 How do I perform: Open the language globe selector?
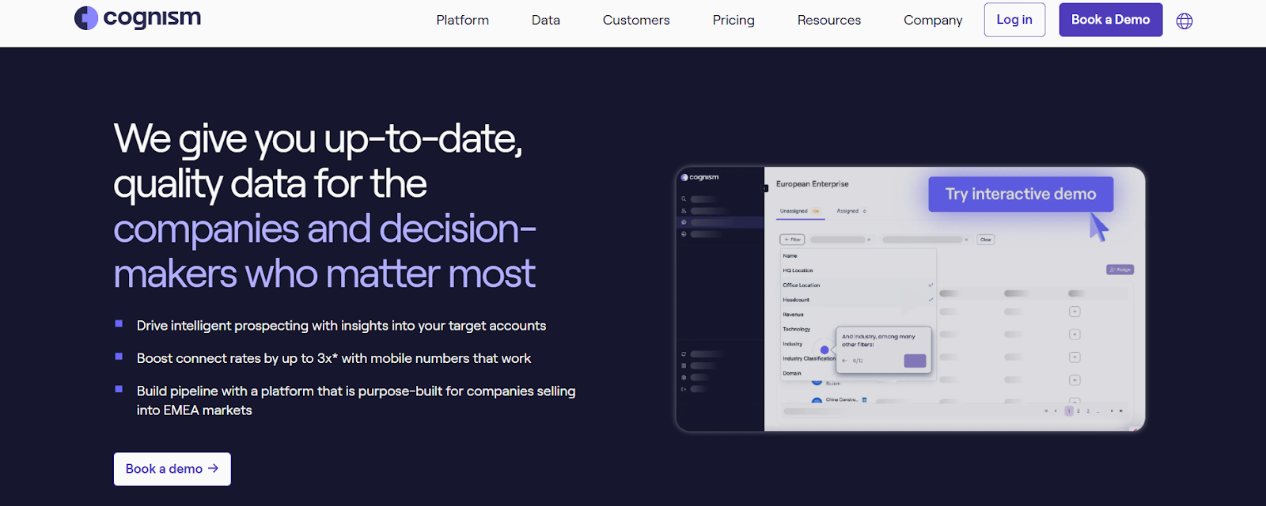(x=1185, y=21)
